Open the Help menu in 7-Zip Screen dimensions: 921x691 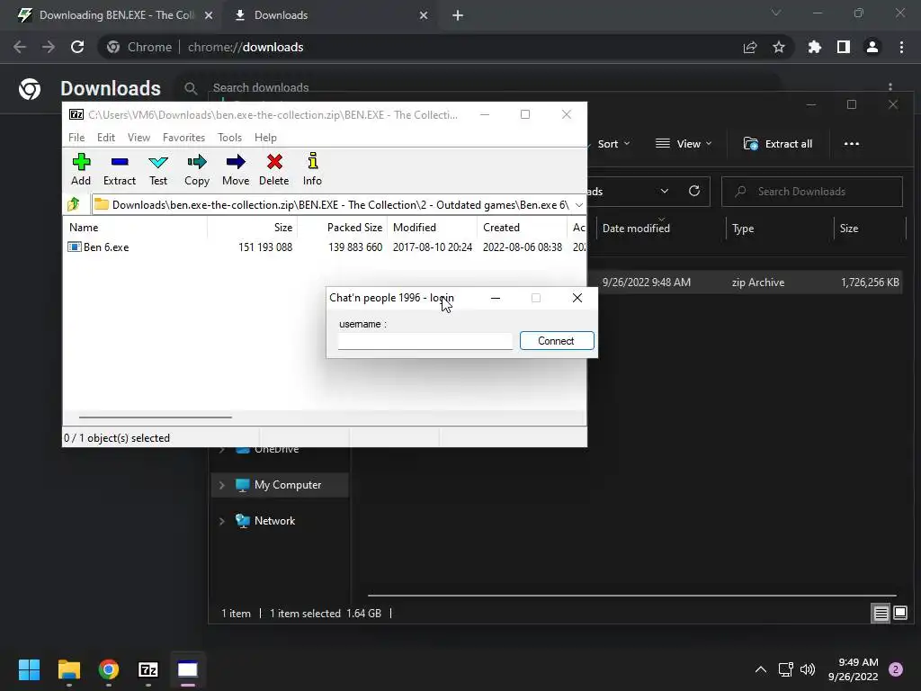pyautogui.click(x=265, y=138)
